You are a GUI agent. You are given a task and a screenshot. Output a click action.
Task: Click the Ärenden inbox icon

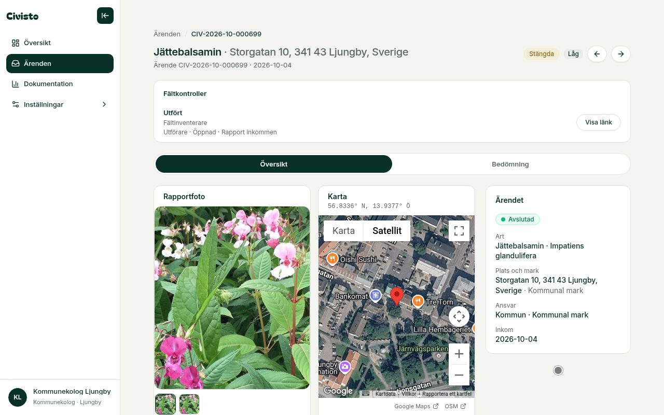(16, 63)
